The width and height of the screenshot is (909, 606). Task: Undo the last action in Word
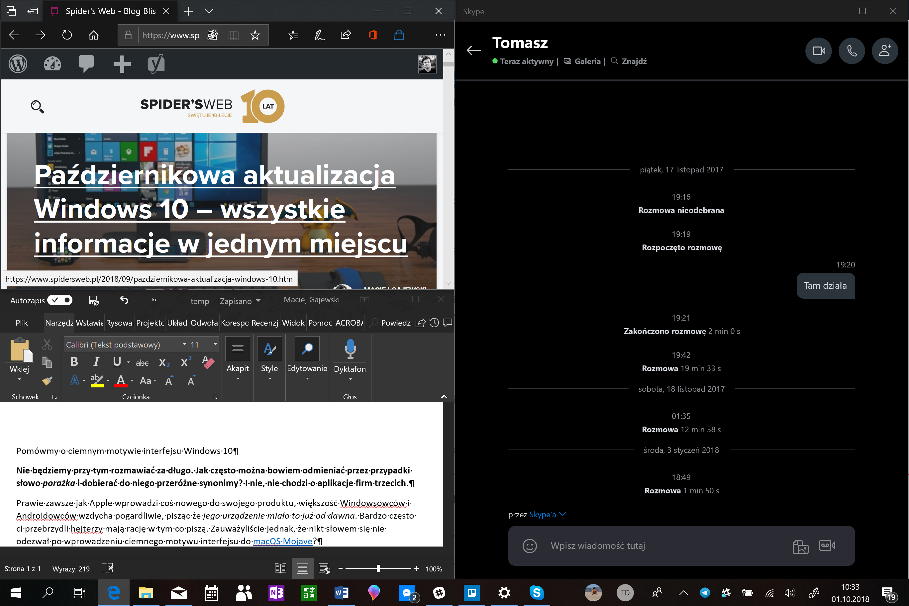pos(124,300)
